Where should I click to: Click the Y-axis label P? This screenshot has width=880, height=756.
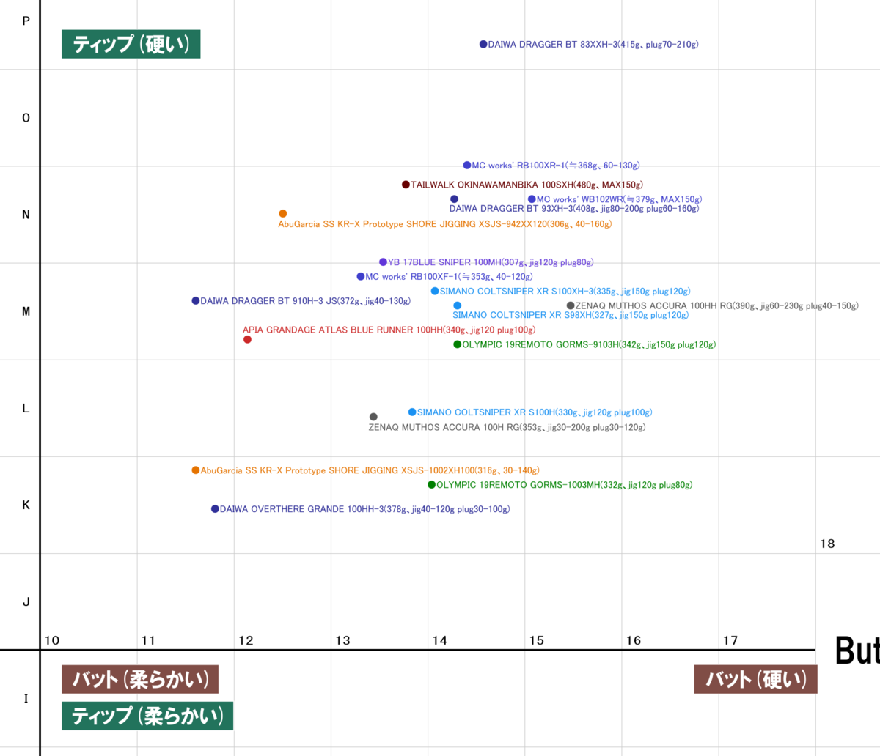[26, 21]
